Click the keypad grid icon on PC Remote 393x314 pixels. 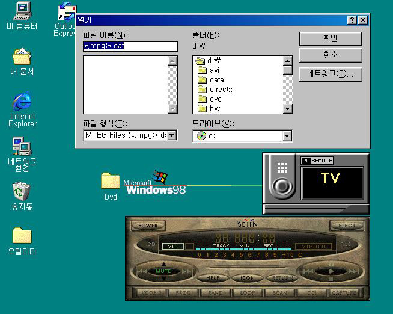[282, 168]
